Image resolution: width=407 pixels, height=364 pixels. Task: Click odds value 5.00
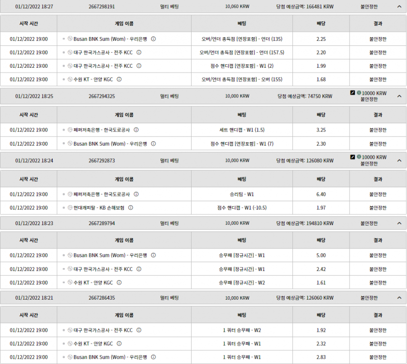click(x=321, y=255)
